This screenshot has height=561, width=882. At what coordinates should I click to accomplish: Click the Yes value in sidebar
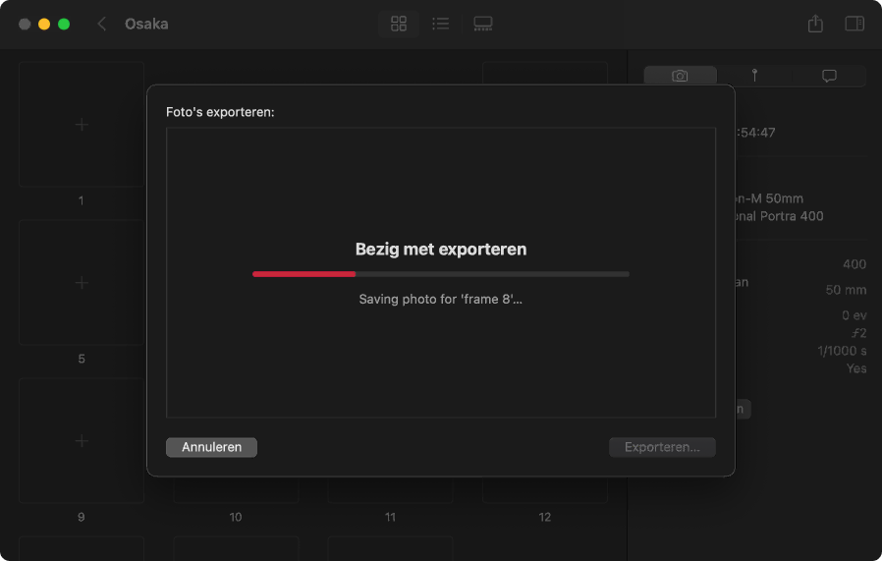pyautogui.click(x=856, y=368)
